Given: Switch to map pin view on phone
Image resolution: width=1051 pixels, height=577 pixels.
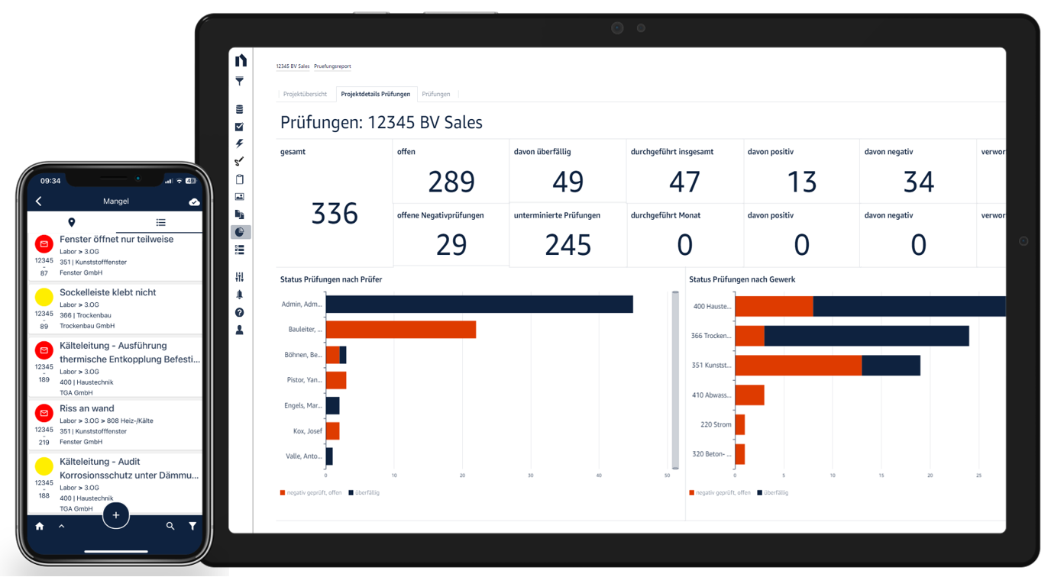Looking at the screenshot, I should tap(72, 222).
